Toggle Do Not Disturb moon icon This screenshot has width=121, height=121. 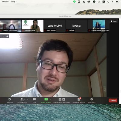click(108, 2)
